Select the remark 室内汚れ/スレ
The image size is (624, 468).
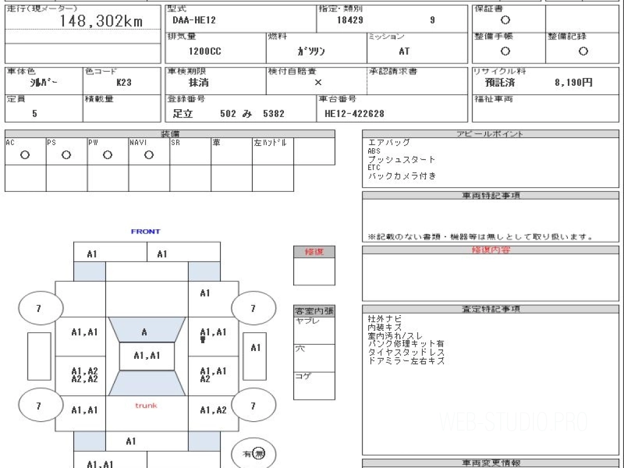395,336
